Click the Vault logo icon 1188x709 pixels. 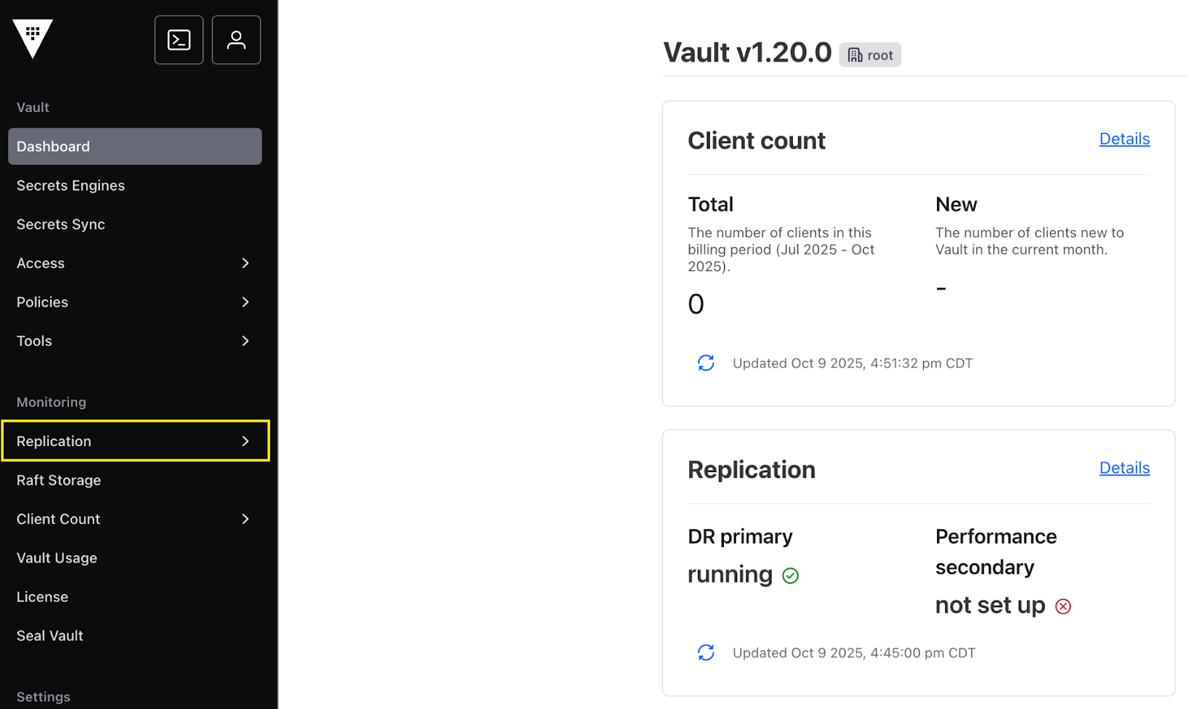33,39
